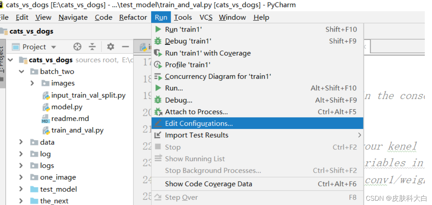
Task: Hide the Project panel with the minus icon
Action: click(x=125, y=47)
